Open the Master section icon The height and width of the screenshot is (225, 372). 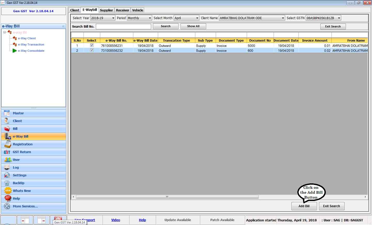tap(7, 113)
